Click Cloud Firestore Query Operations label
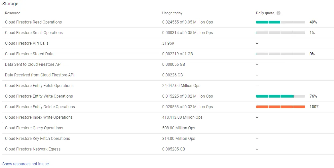The height and width of the screenshot is (168, 334). click(x=34, y=128)
